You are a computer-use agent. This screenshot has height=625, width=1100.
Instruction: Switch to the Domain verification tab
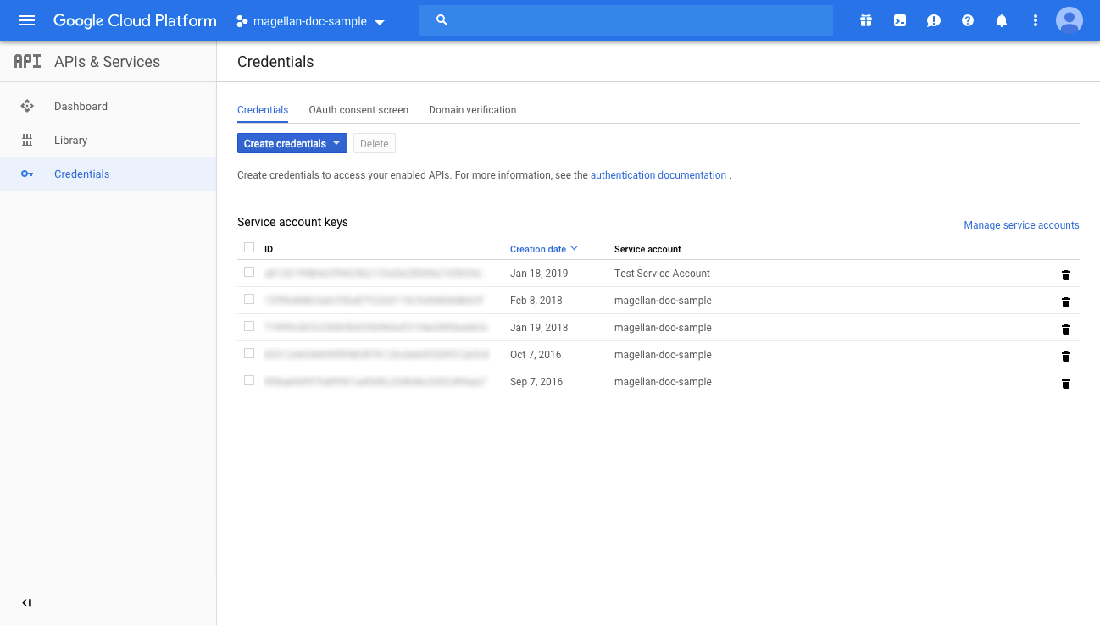(472, 110)
